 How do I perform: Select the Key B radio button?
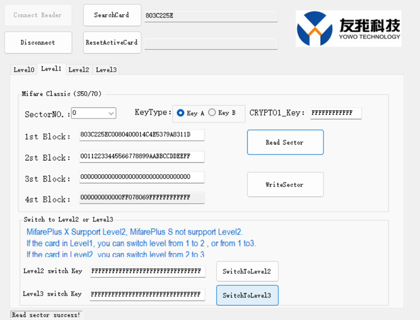click(212, 113)
